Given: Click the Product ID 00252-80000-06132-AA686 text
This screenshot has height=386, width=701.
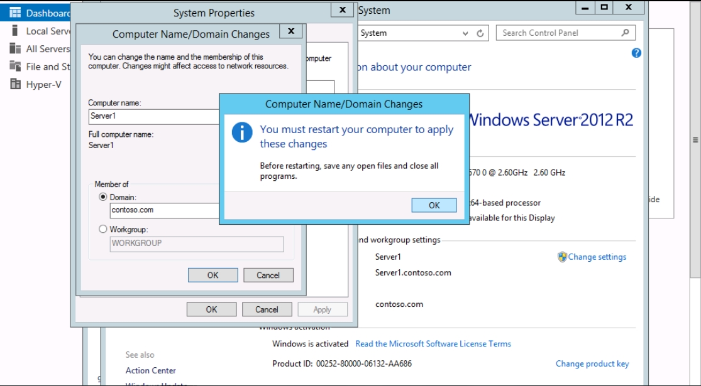Looking at the screenshot, I should pos(342,363).
